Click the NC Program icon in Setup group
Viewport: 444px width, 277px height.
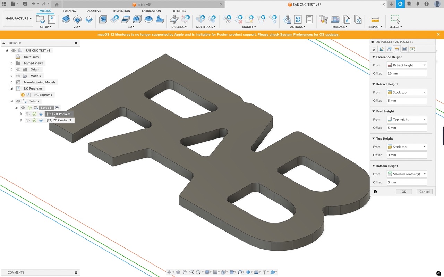(x=51, y=19)
